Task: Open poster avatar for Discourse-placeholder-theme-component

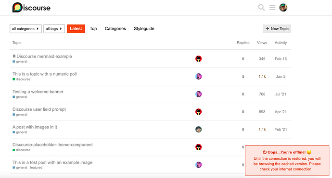Action: click(x=198, y=147)
